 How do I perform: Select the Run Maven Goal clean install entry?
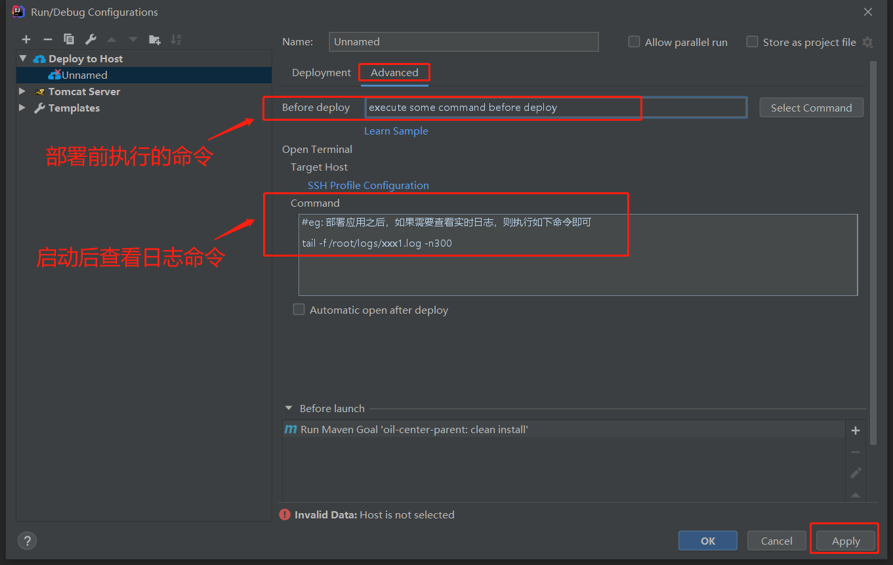coord(564,430)
